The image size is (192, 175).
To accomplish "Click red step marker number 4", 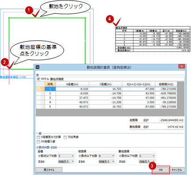I will click(109, 19).
